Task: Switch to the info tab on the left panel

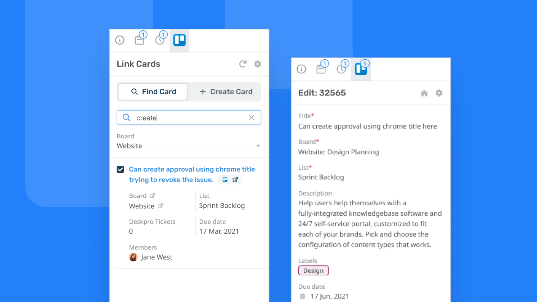Action: 119,40
